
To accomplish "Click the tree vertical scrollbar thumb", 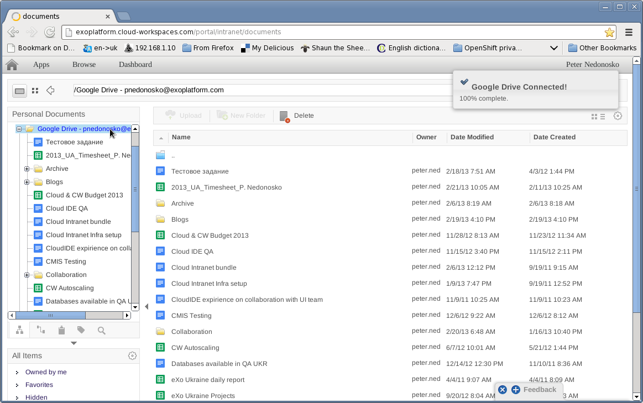I will pyautogui.click(x=135, y=189).
